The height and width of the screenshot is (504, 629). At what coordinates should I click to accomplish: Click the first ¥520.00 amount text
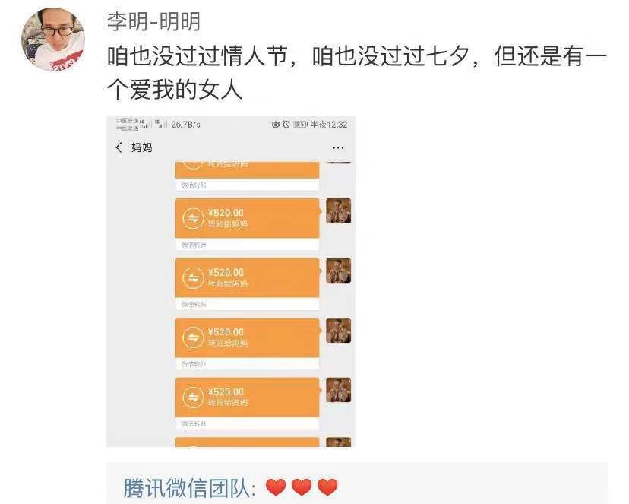tap(226, 213)
